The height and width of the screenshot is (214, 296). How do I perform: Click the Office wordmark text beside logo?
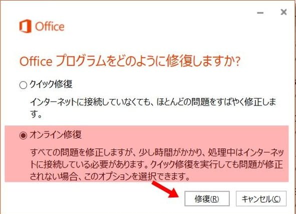pos(50,26)
